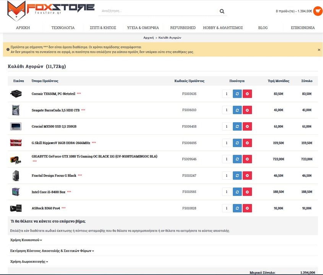Screen dimensions: 323x275
Task: Update quantity for Crucial MX500 SSD
Action: (x=237, y=126)
